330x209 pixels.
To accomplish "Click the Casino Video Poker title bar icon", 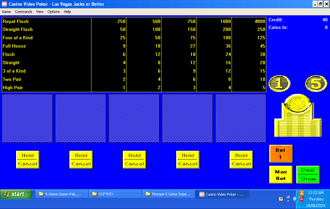I will click(x=4, y=4).
